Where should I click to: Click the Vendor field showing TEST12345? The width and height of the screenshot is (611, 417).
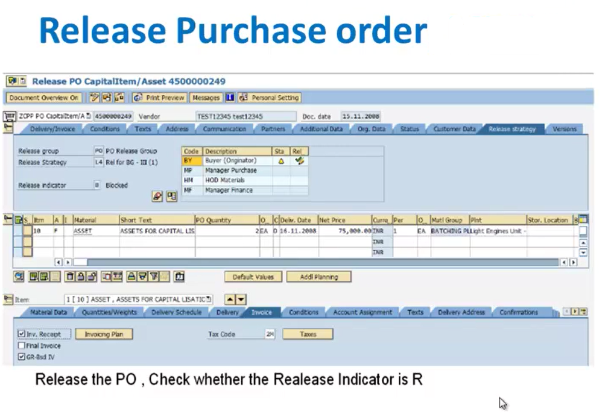click(x=245, y=116)
